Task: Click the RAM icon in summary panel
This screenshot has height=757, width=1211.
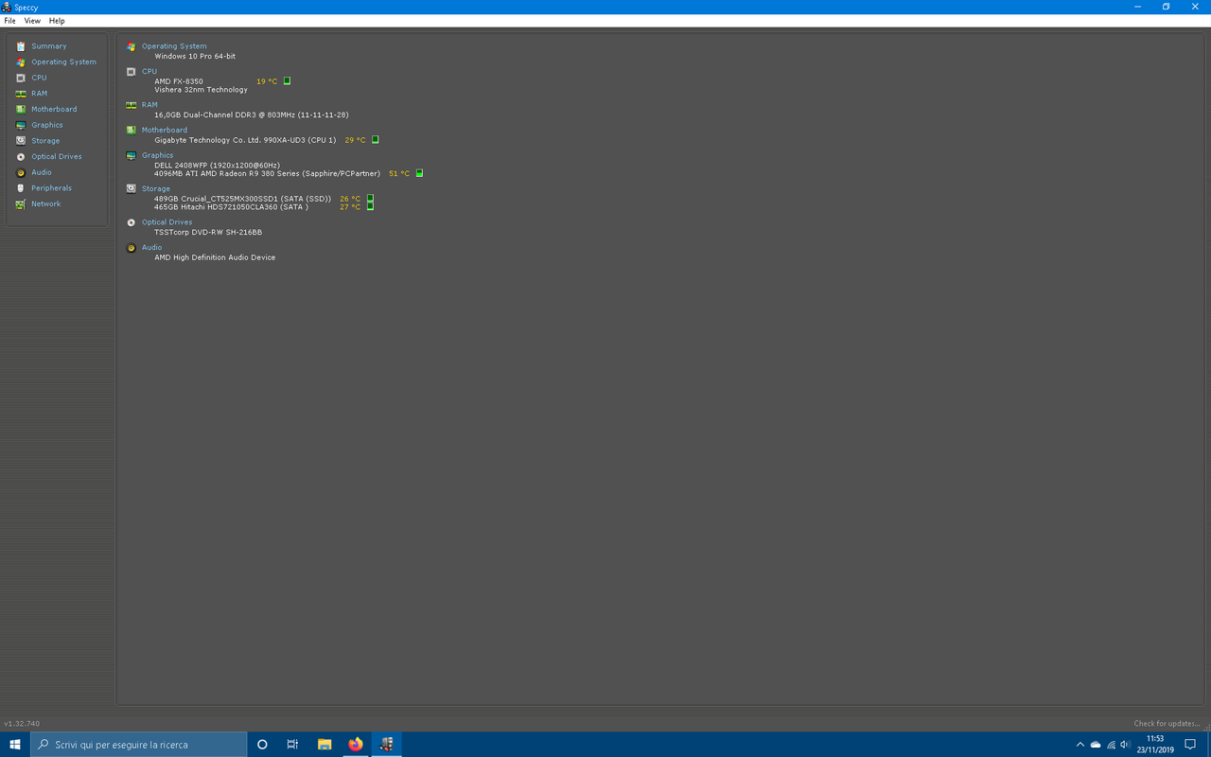Action: [132, 105]
